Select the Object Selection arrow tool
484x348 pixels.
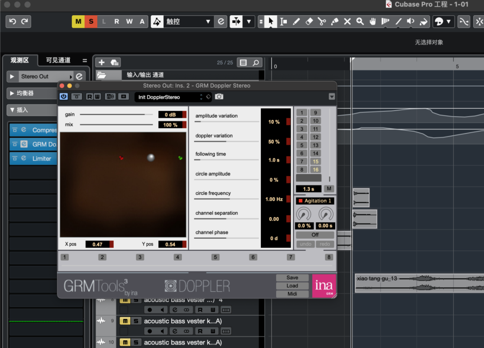(271, 21)
